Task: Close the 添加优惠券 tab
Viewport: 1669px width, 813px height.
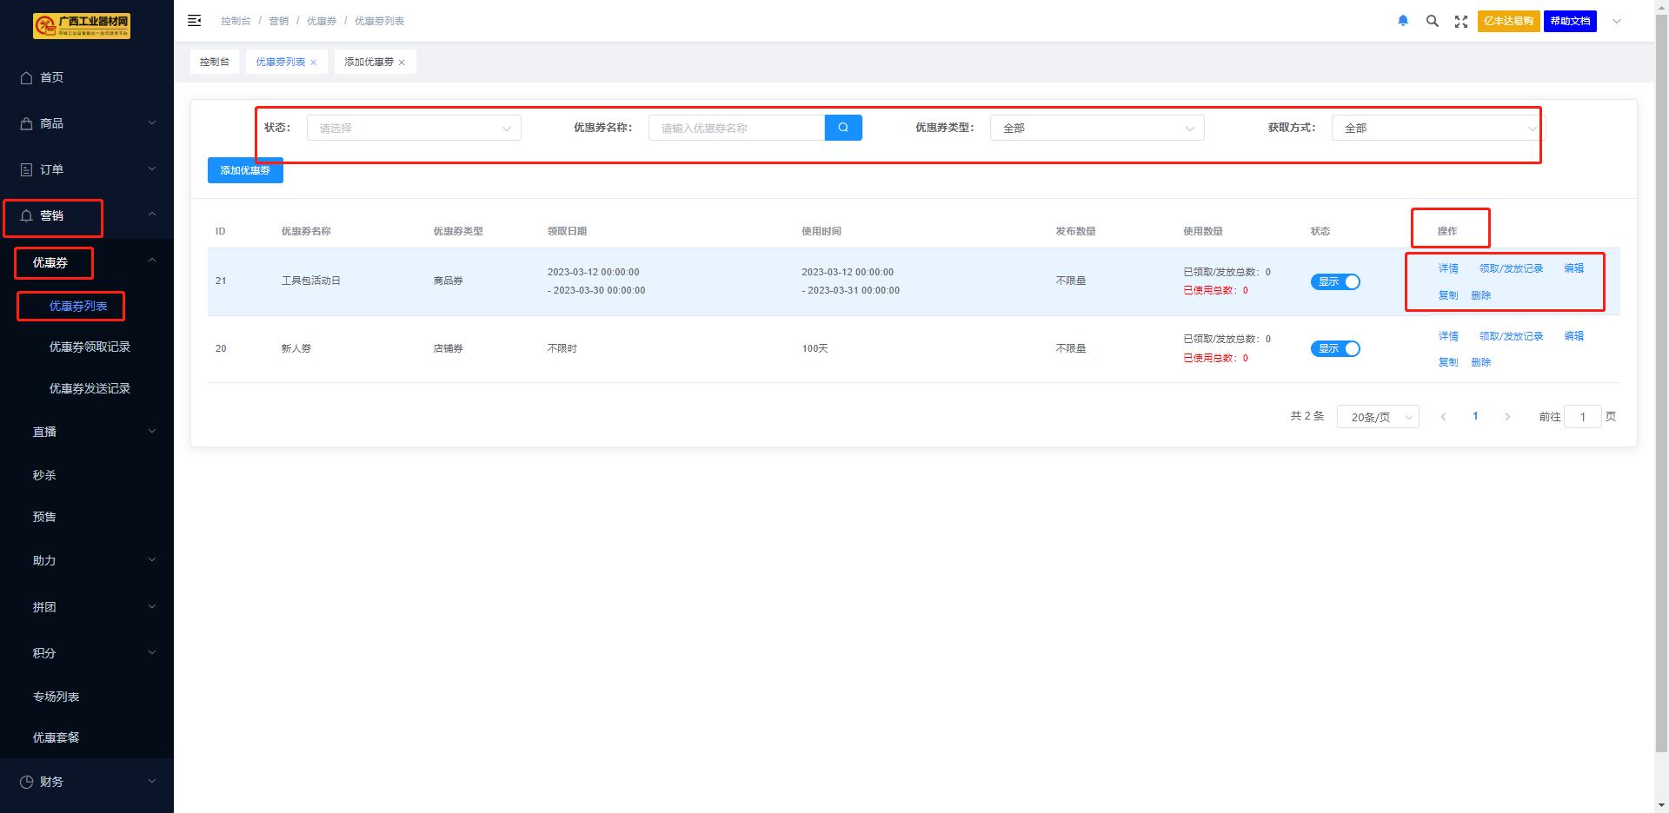Action: point(402,63)
